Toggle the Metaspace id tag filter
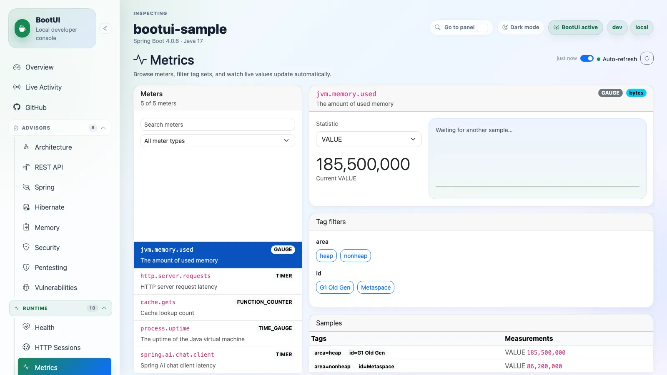The image size is (667, 375). [376, 287]
